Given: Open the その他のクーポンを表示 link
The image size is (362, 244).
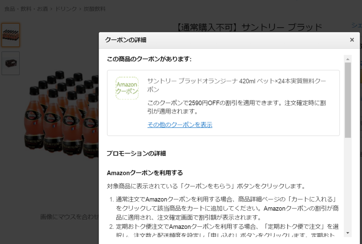Looking at the screenshot, I should (180, 125).
